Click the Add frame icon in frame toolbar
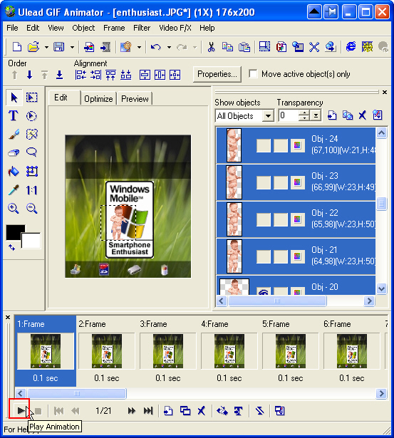This screenshot has width=394, height=438. click(x=168, y=411)
